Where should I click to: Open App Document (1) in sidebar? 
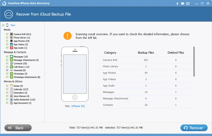22,103
